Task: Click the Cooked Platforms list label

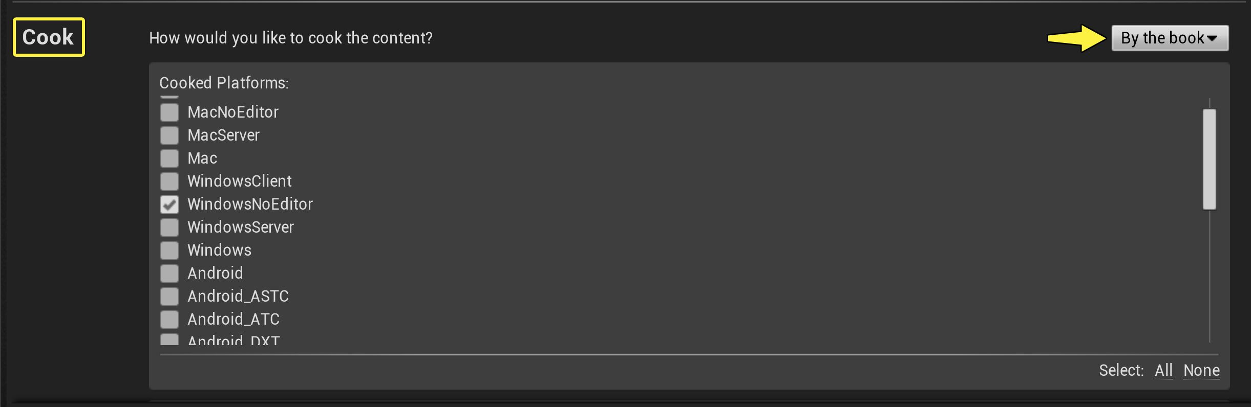Action: point(224,82)
